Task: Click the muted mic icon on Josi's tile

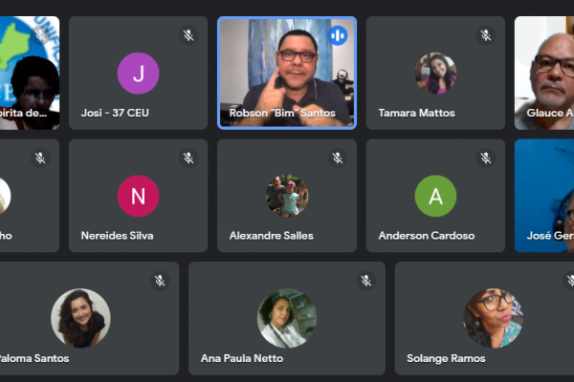Action: tap(188, 35)
